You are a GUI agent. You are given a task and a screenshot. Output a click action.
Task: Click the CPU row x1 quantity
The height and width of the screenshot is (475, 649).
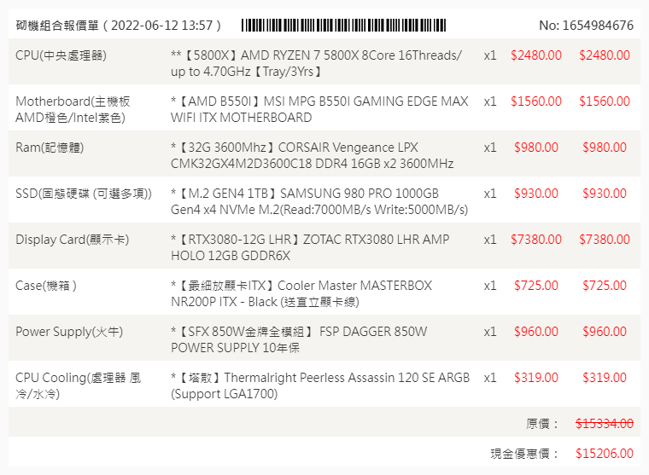pyautogui.click(x=490, y=55)
